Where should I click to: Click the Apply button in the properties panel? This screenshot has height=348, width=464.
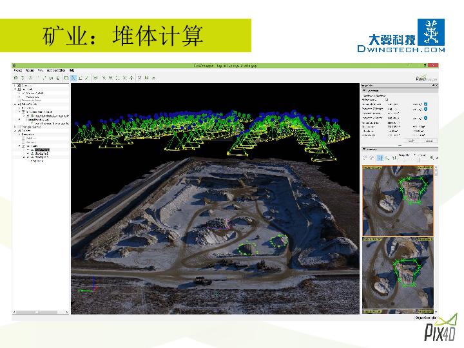pyautogui.click(x=411, y=140)
